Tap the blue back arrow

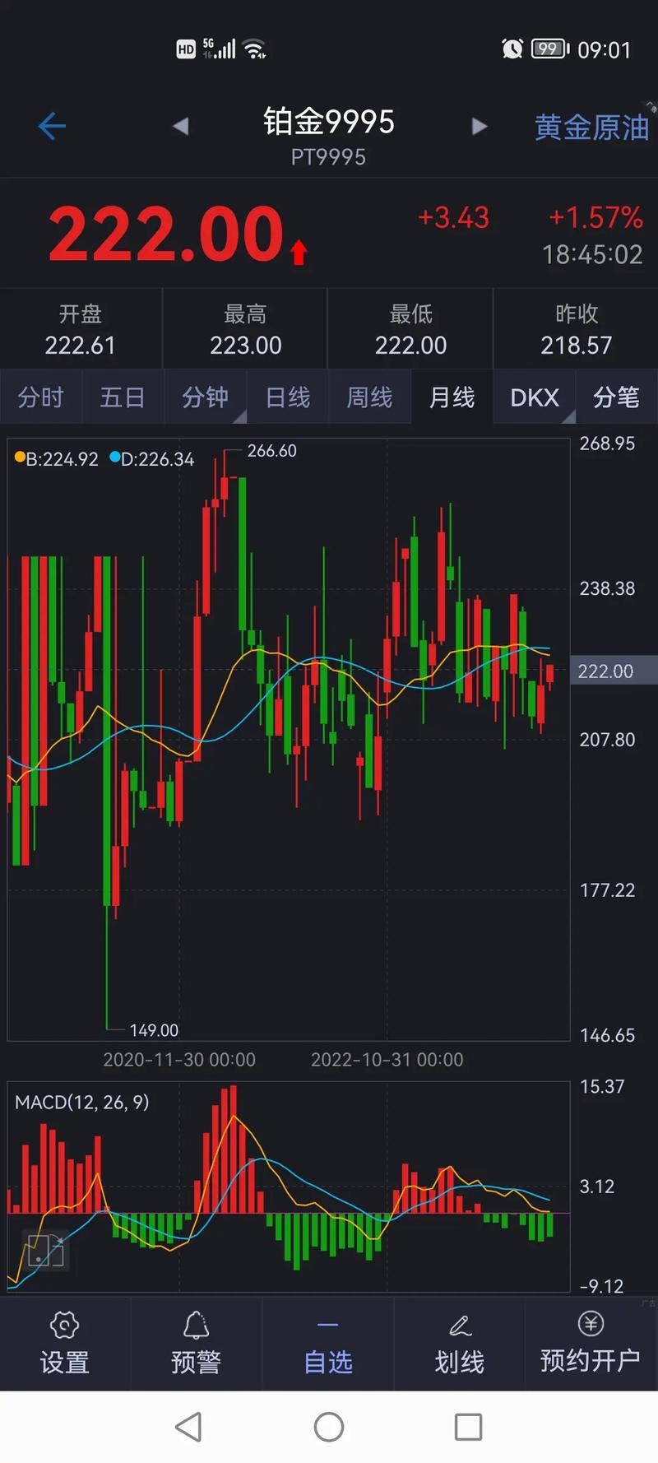click(x=52, y=126)
